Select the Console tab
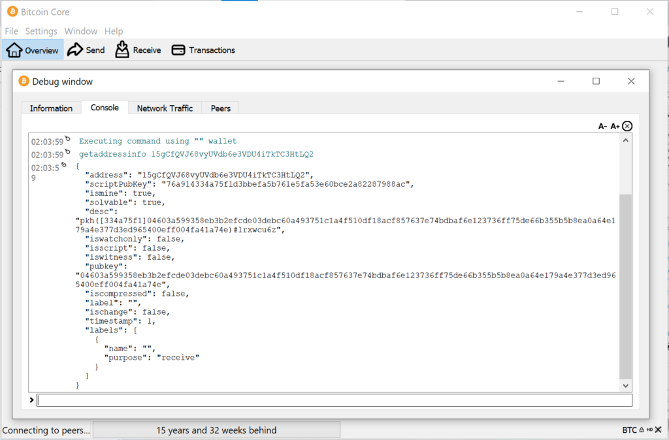The width and height of the screenshot is (669, 440). [105, 108]
